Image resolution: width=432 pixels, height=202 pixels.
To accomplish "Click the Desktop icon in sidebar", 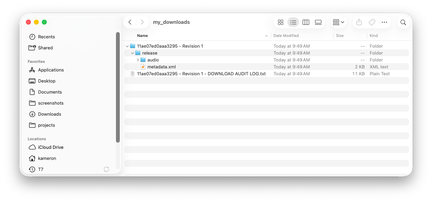I will pyautogui.click(x=32, y=81).
